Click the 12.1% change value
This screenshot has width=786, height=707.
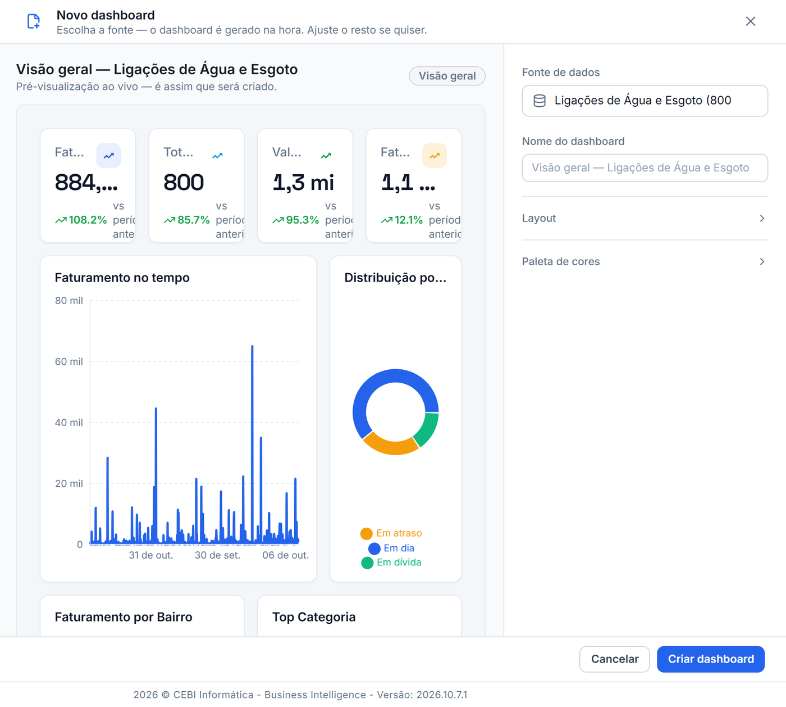pyautogui.click(x=409, y=220)
